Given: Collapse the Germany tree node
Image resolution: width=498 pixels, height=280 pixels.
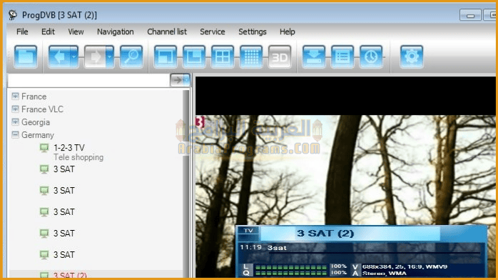Looking at the screenshot, I should (x=15, y=135).
